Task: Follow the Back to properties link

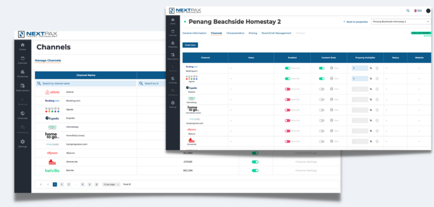Action: [355, 21]
